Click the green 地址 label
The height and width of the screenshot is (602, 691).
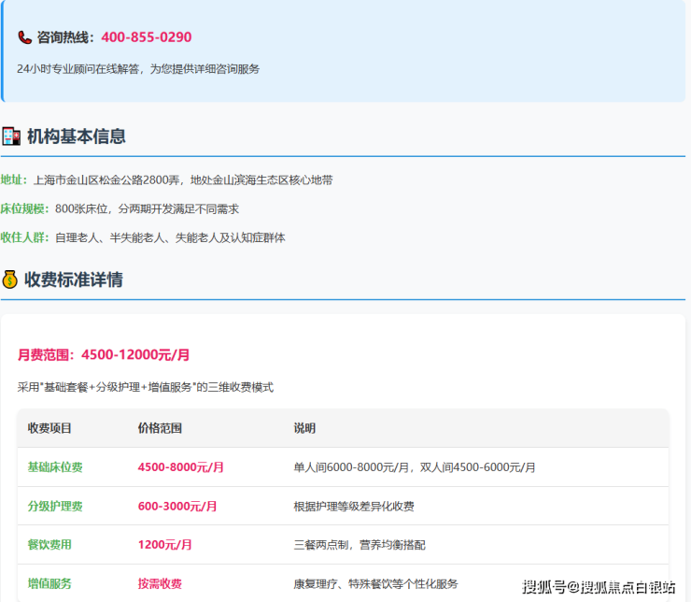click(14, 180)
